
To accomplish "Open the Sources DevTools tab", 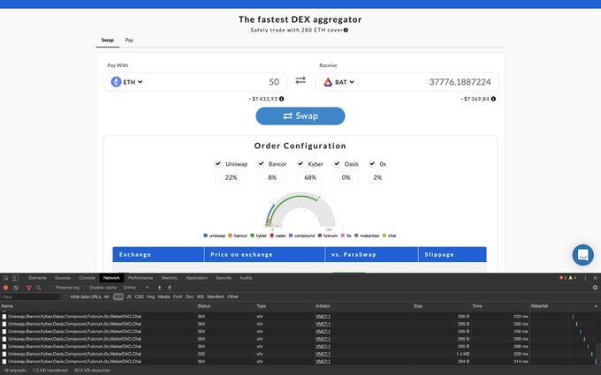I will [63, 278].
